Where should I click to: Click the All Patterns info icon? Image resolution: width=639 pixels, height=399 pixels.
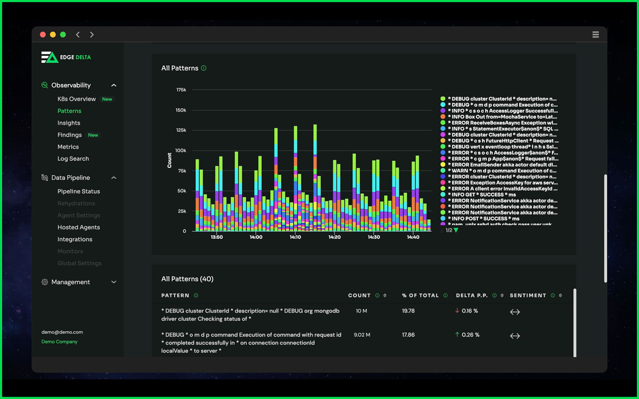click(204, 68)
